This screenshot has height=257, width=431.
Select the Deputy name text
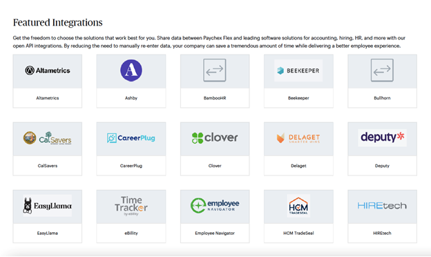point(382,166)
